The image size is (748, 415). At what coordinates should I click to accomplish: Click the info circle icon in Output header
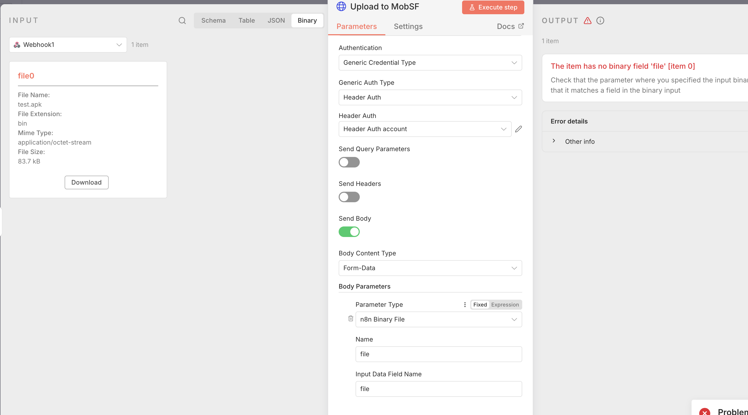click(x=600, y=21)
